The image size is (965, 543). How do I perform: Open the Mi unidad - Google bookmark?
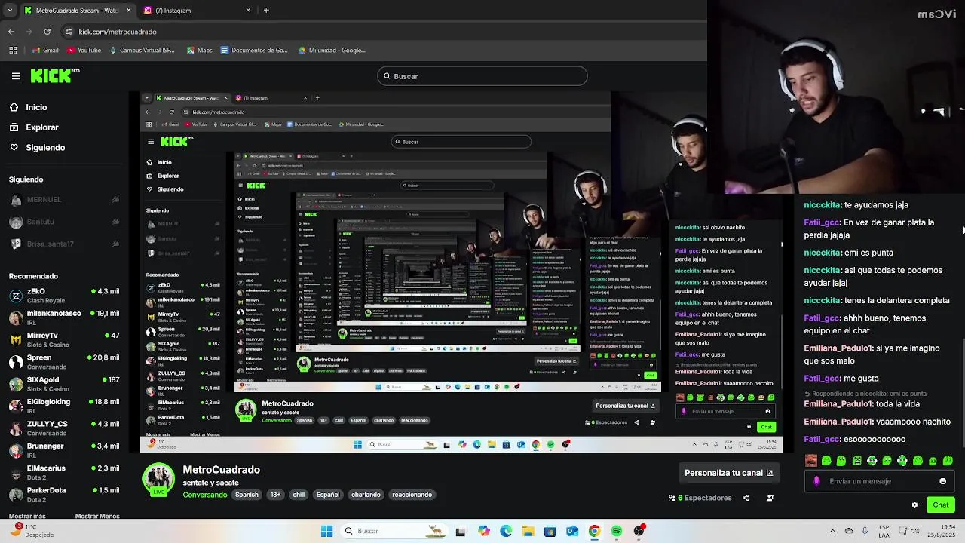tap(332, 51)
